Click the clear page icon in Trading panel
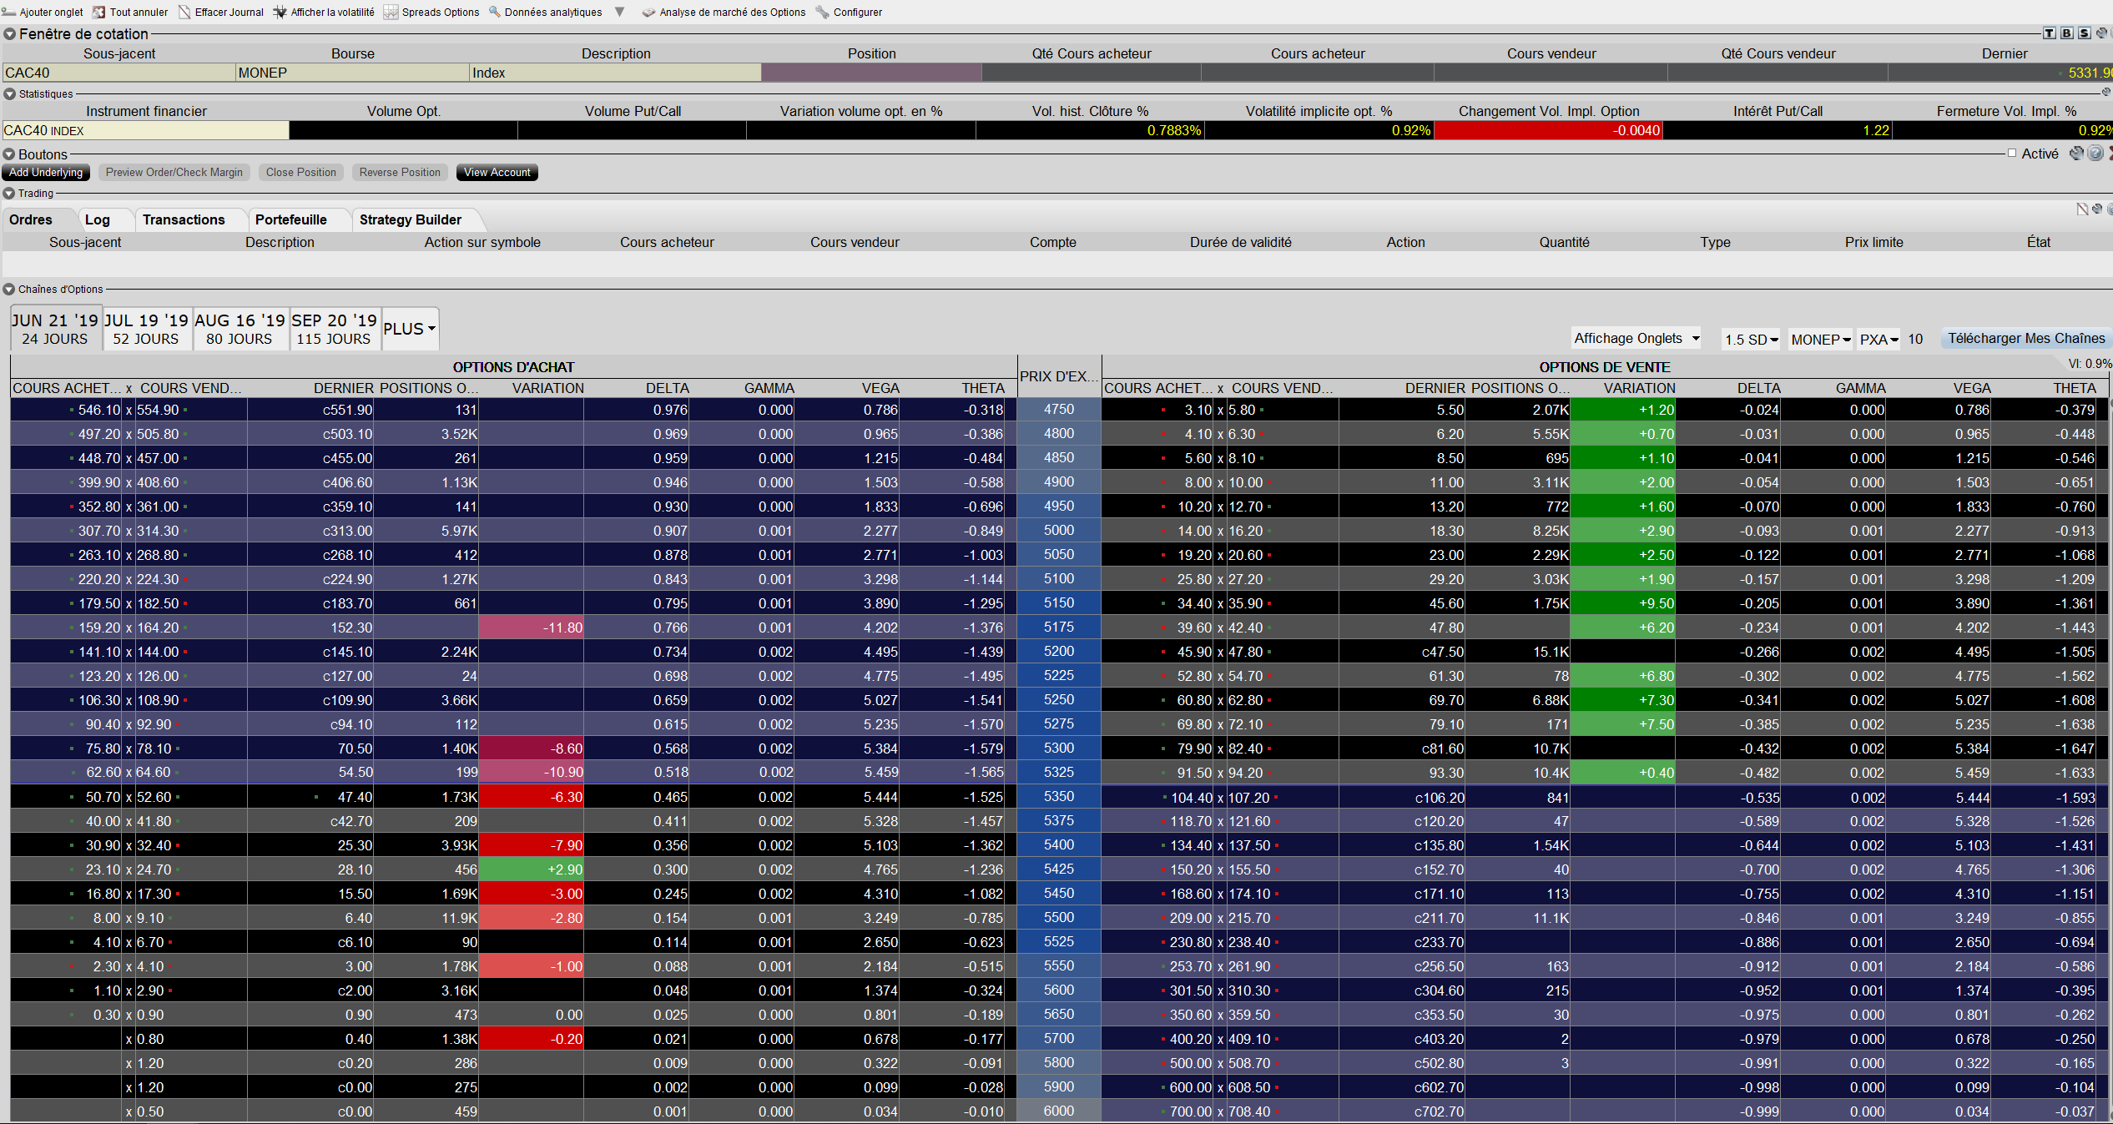This screenshot has width=2113, height=1124. pyautogui.click(x=2082, y=209)
